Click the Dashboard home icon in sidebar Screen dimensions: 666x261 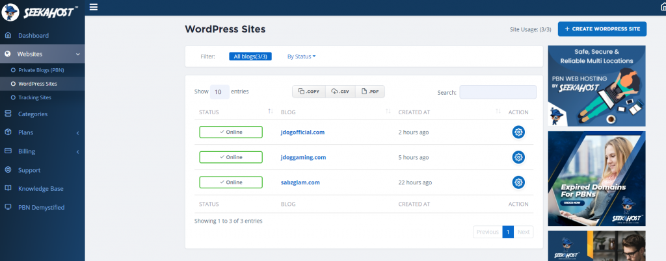[x=8, y=36]
